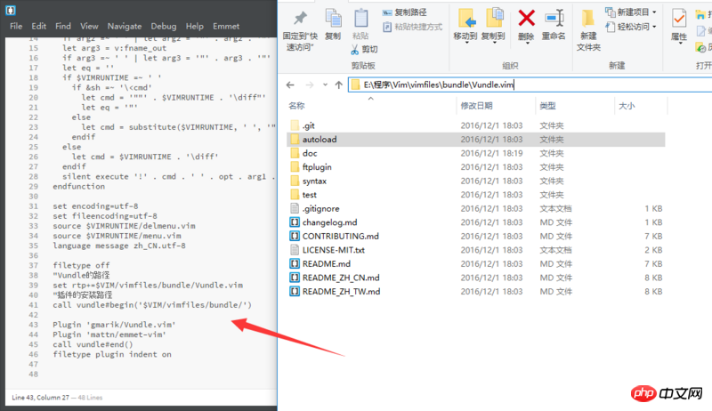Click code line "call vundle#end()"
Screen dimensions: 712x411
click(x=93, y=344)
